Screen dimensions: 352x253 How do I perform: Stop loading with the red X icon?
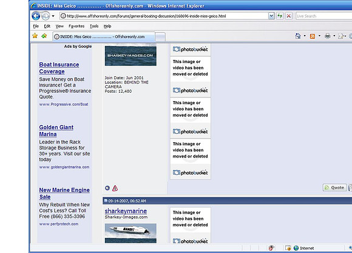289,16
